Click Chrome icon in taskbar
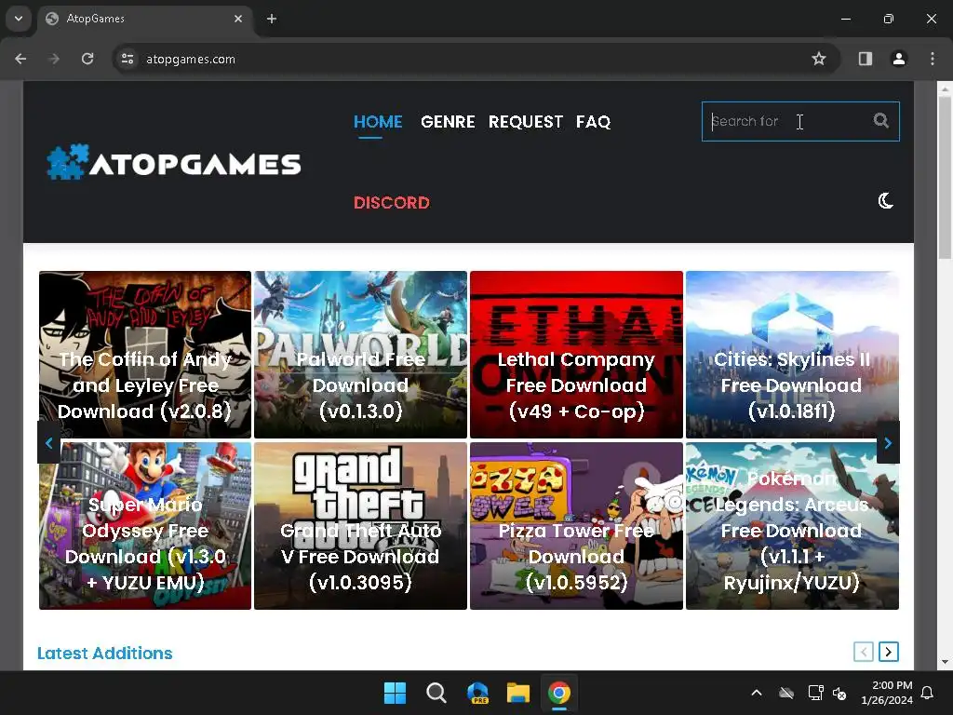Image resolution: width=953 pixels, height=715 pixels. [x=559, y=693]
